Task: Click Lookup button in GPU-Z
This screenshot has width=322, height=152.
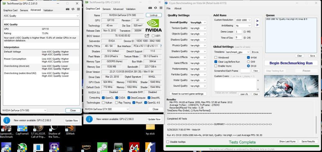Action: click(x=154, y=15)
